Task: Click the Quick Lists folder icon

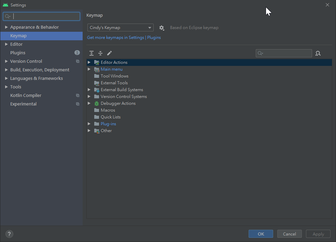Action: tap(97, 117)
